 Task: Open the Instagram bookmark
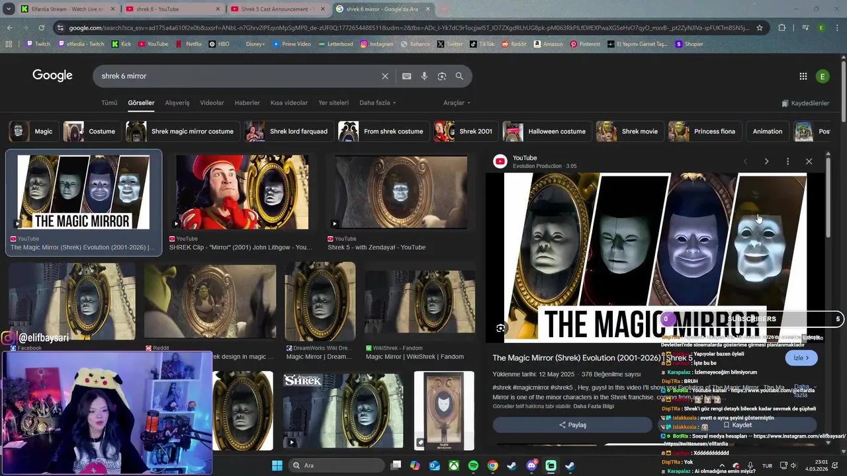377,44
